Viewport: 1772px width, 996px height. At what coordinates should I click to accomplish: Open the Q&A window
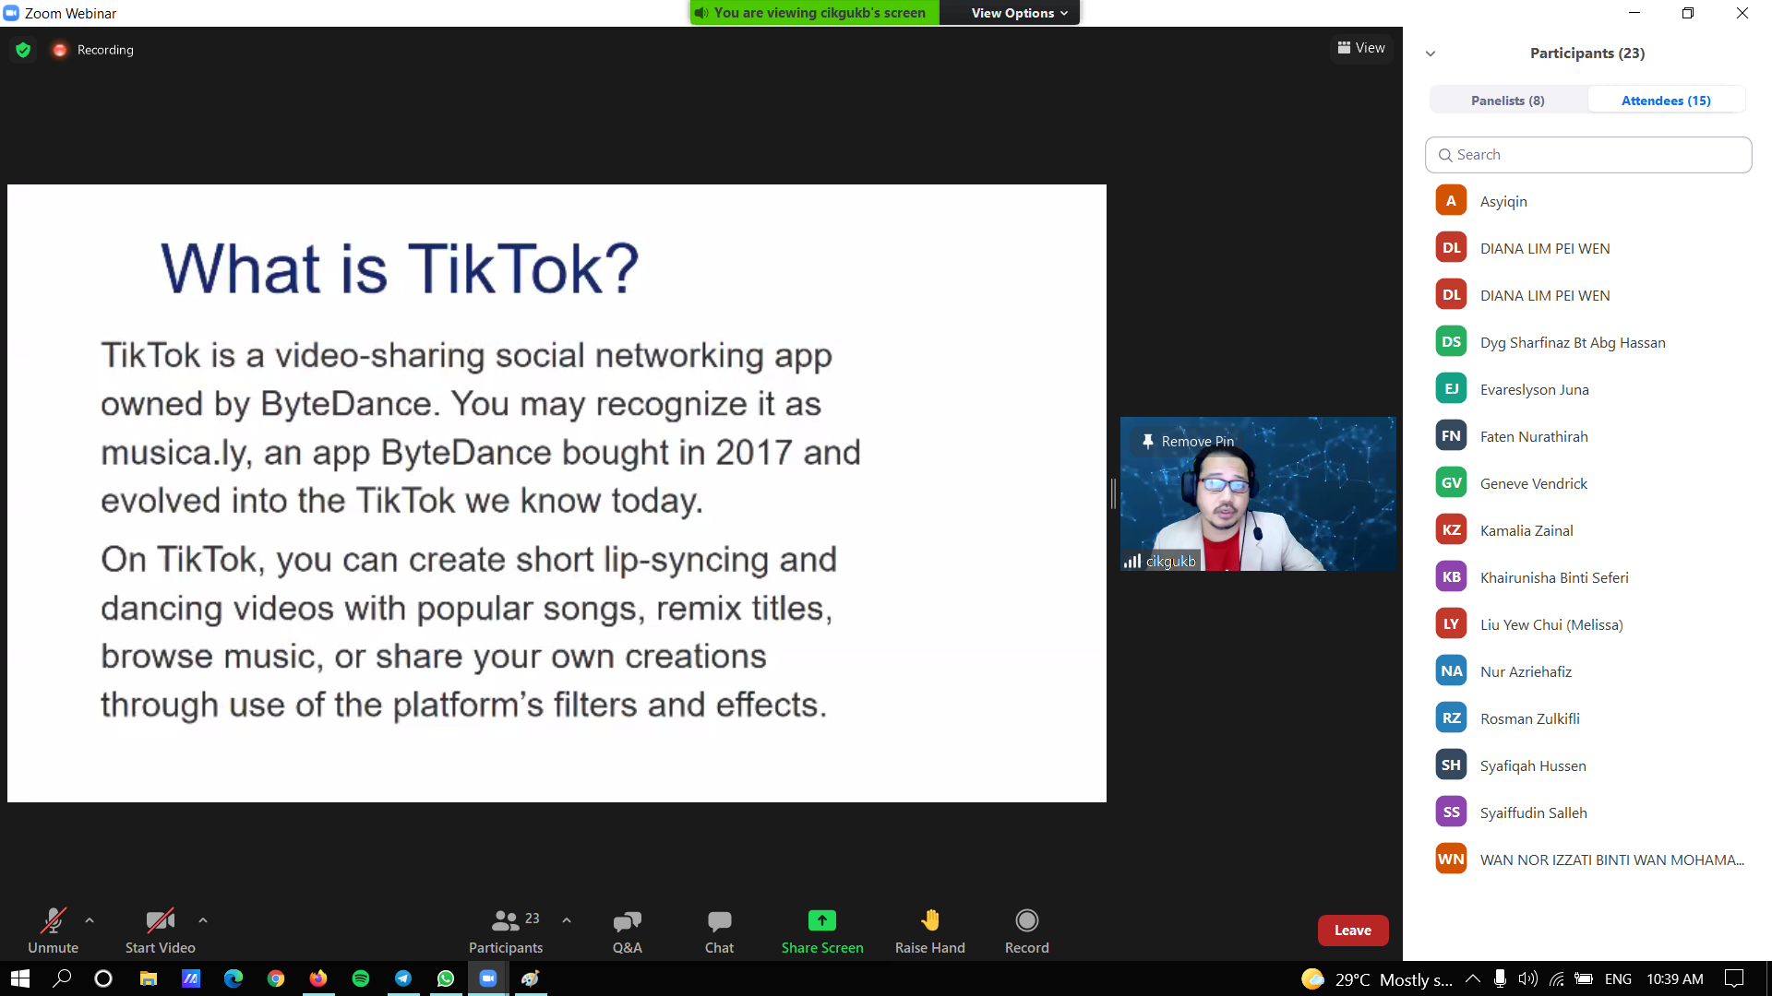(627, 931)
